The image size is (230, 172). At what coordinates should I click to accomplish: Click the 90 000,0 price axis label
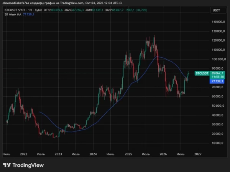pyautogui.click(x=217, y=68)
